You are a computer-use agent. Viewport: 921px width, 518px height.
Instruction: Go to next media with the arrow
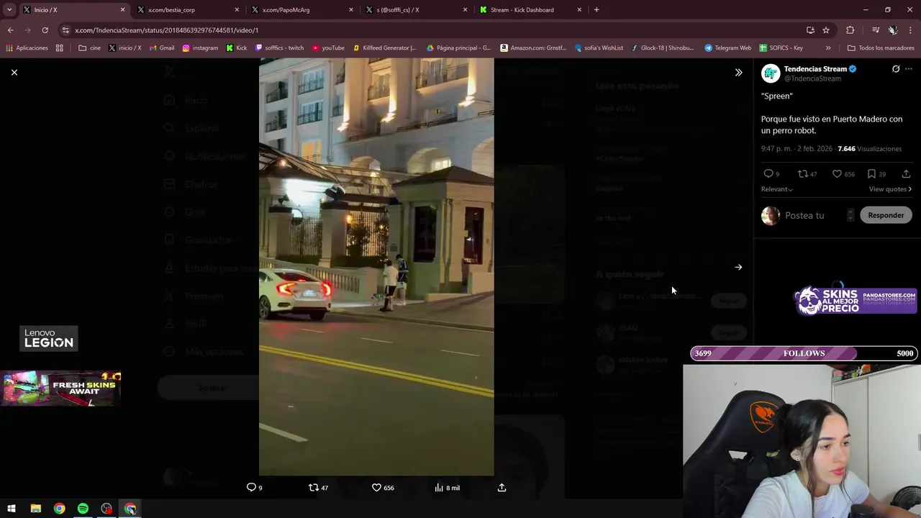click(x=738, y=267)
